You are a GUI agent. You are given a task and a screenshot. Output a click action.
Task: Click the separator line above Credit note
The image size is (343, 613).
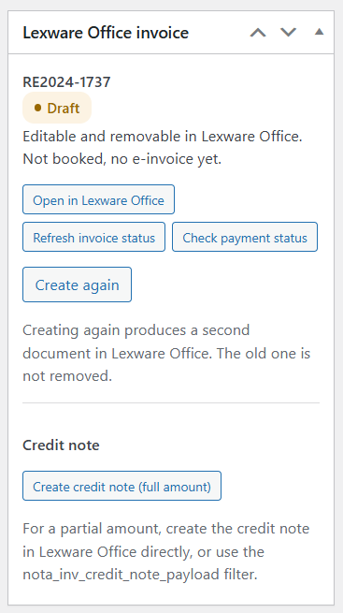pyautogui.click(x=171, y=402)
